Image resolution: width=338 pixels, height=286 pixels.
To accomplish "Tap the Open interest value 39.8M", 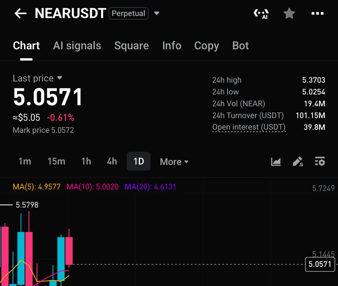I will click(x=314, y=127).
